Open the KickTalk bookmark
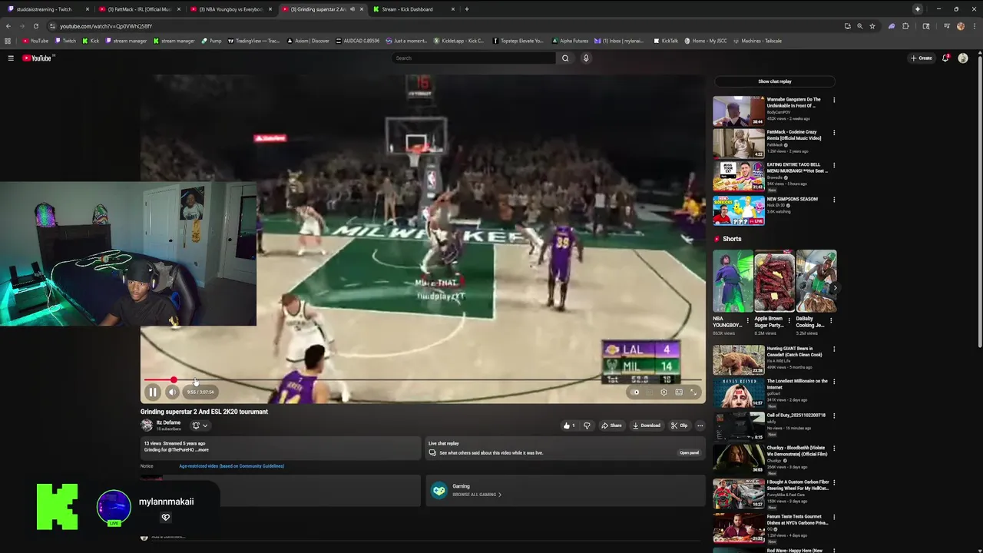 pyautogui.click(x=666, y=41)
